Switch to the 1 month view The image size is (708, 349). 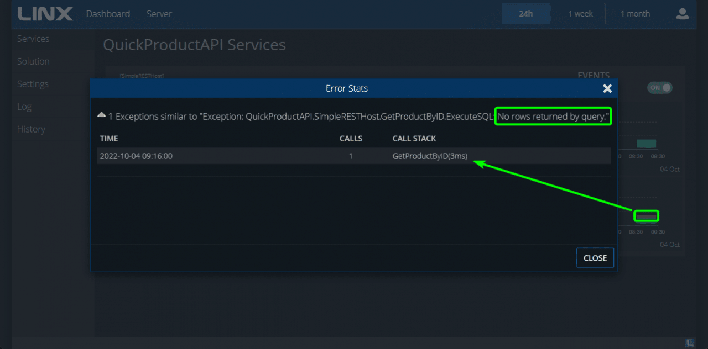pos(634,13)
